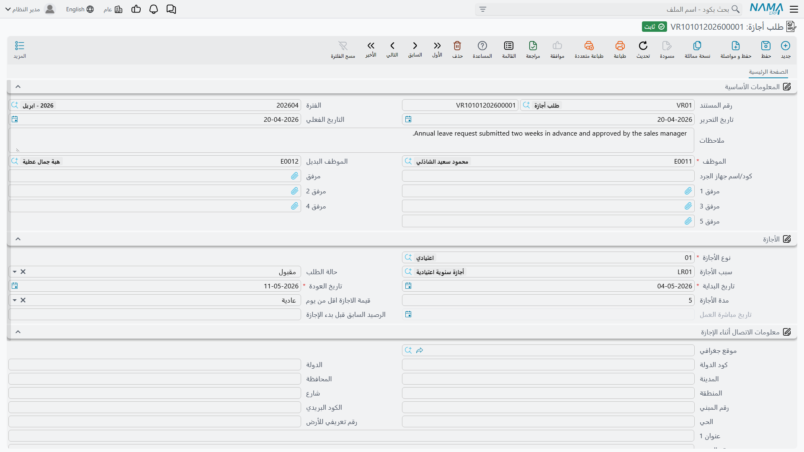Open the hamburger main menu
804x452 pixels.
(x=794, y=9)
